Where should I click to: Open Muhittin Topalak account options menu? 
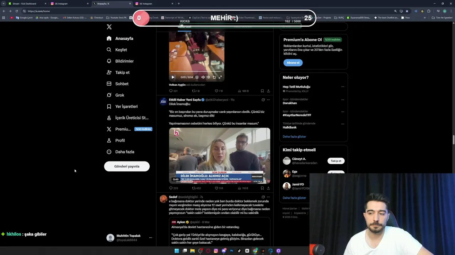coord(150,238)
